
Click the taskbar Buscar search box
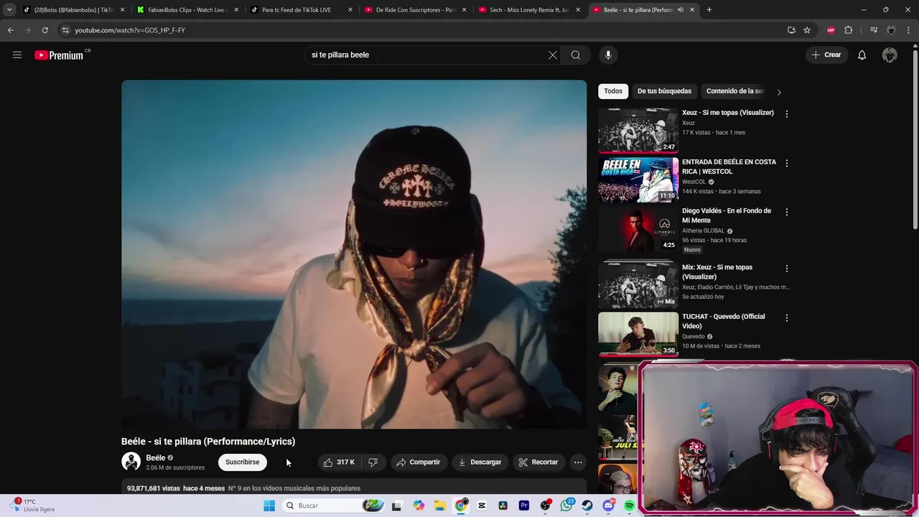[x=332, y=506]
